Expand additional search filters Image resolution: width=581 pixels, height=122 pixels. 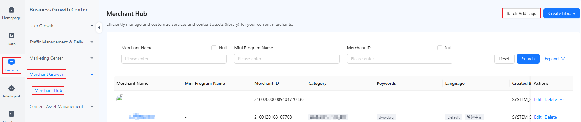[555, 59]
